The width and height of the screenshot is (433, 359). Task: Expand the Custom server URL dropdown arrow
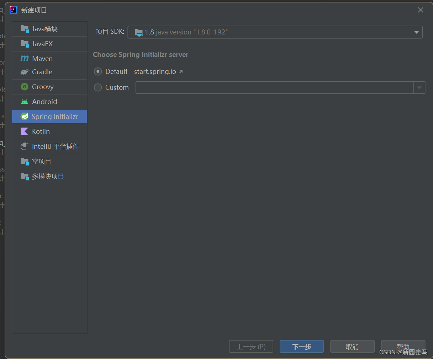(x=419, y=88)
